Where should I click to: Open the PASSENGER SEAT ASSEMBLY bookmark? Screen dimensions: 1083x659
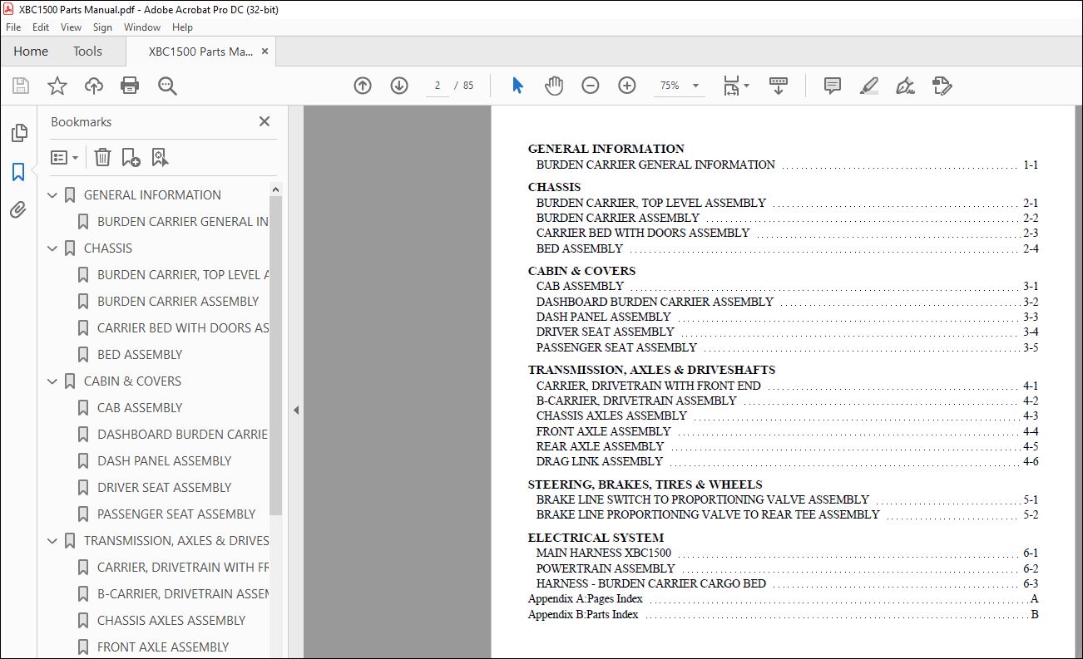point(176,514)
